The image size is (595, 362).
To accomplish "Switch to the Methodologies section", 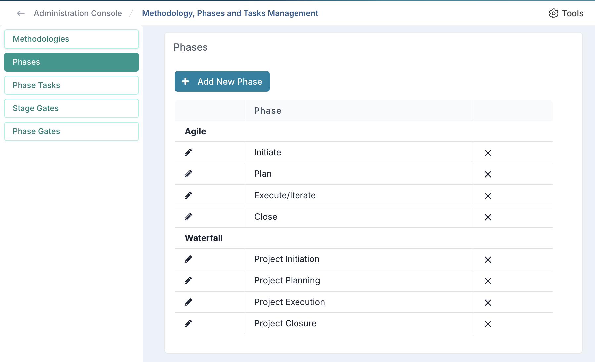I will (x=71, y=39).
